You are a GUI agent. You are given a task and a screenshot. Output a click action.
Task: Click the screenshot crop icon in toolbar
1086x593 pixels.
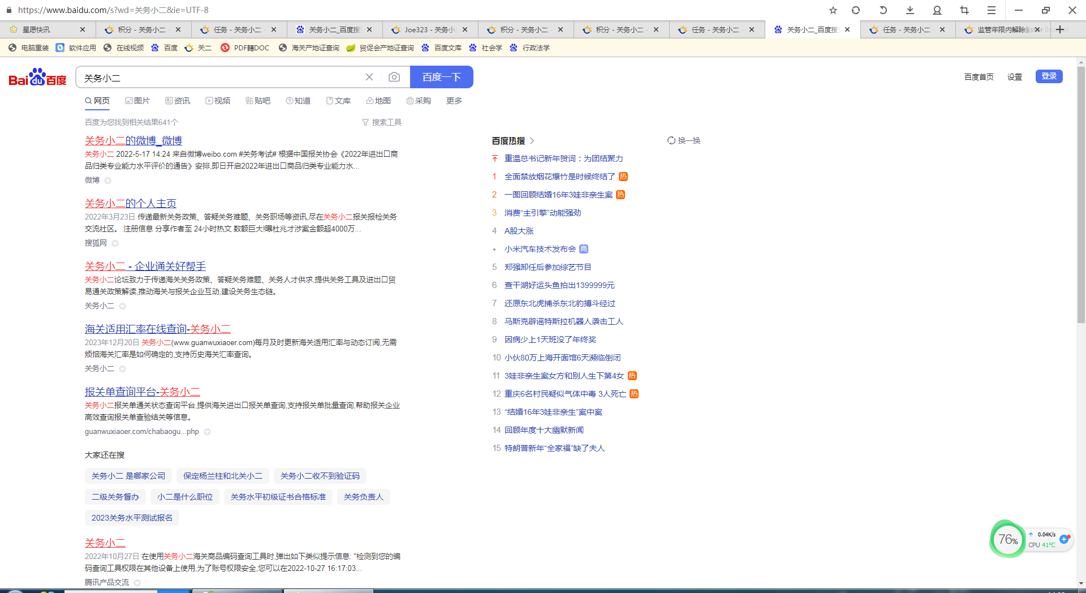tap(964, 10)
